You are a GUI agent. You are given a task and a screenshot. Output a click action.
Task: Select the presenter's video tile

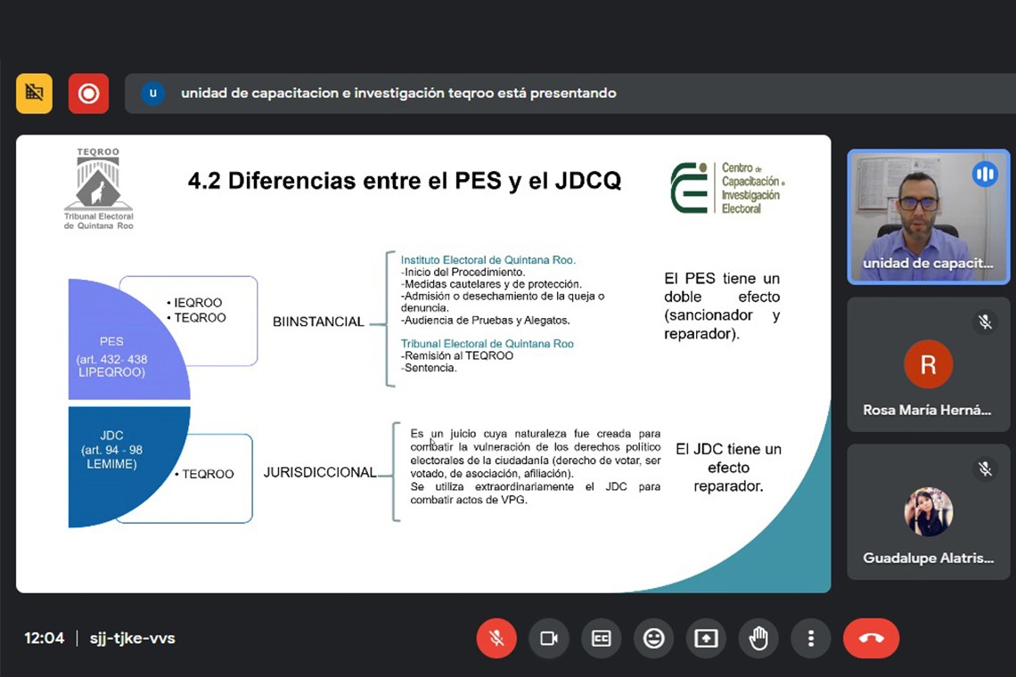(x=927, y=216)
